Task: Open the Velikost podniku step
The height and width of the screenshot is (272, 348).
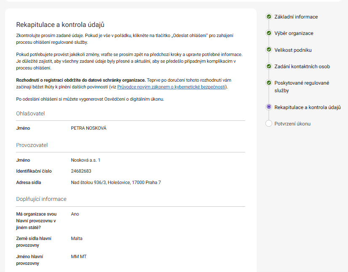Action: coord(293,50)
